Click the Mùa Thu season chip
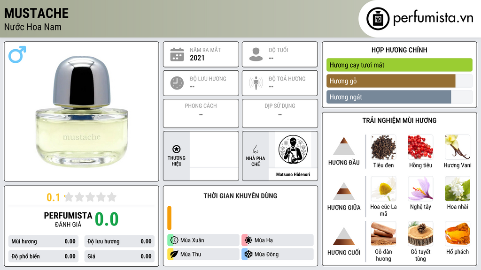 tap(203, 254)
